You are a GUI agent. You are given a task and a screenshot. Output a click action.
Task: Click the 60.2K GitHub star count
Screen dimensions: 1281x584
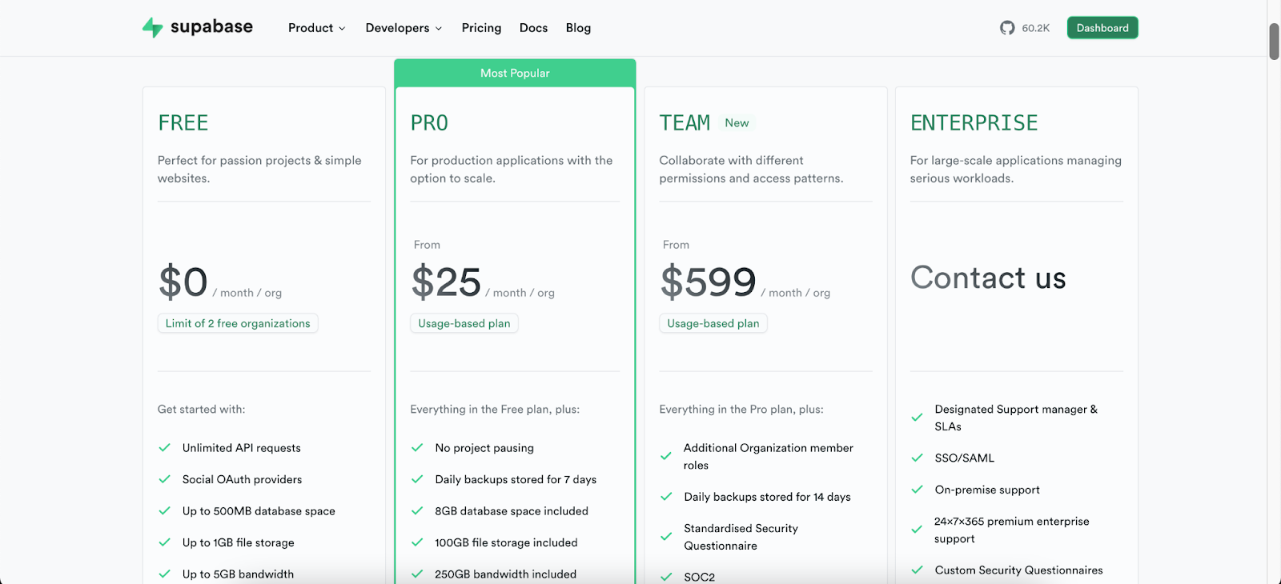pyautogui.click(x=1036, y=28)
